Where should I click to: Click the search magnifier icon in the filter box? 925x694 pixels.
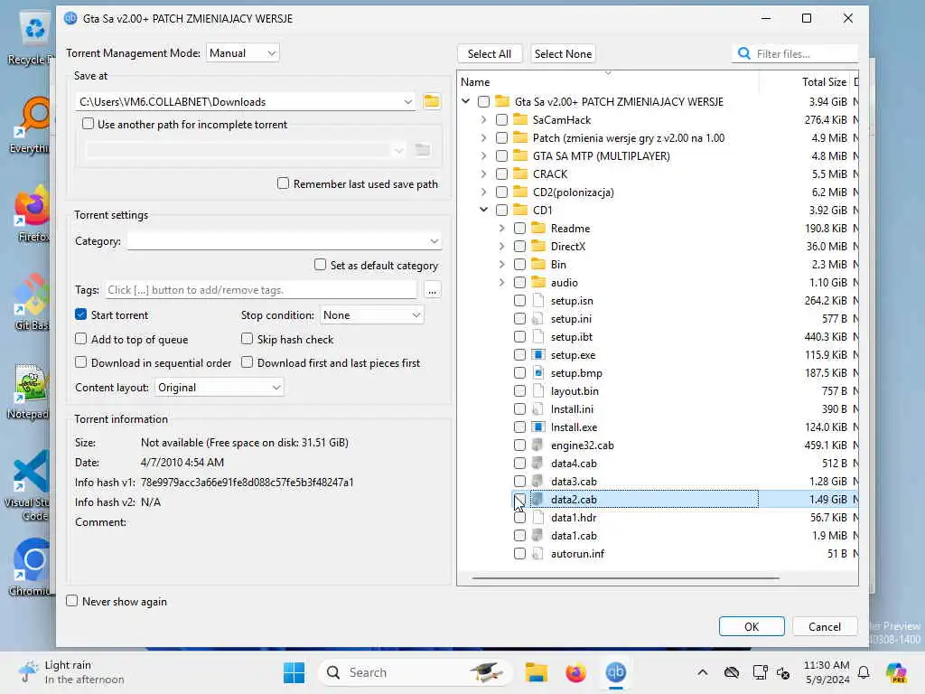pyautogui.click(x=744, y=53)
